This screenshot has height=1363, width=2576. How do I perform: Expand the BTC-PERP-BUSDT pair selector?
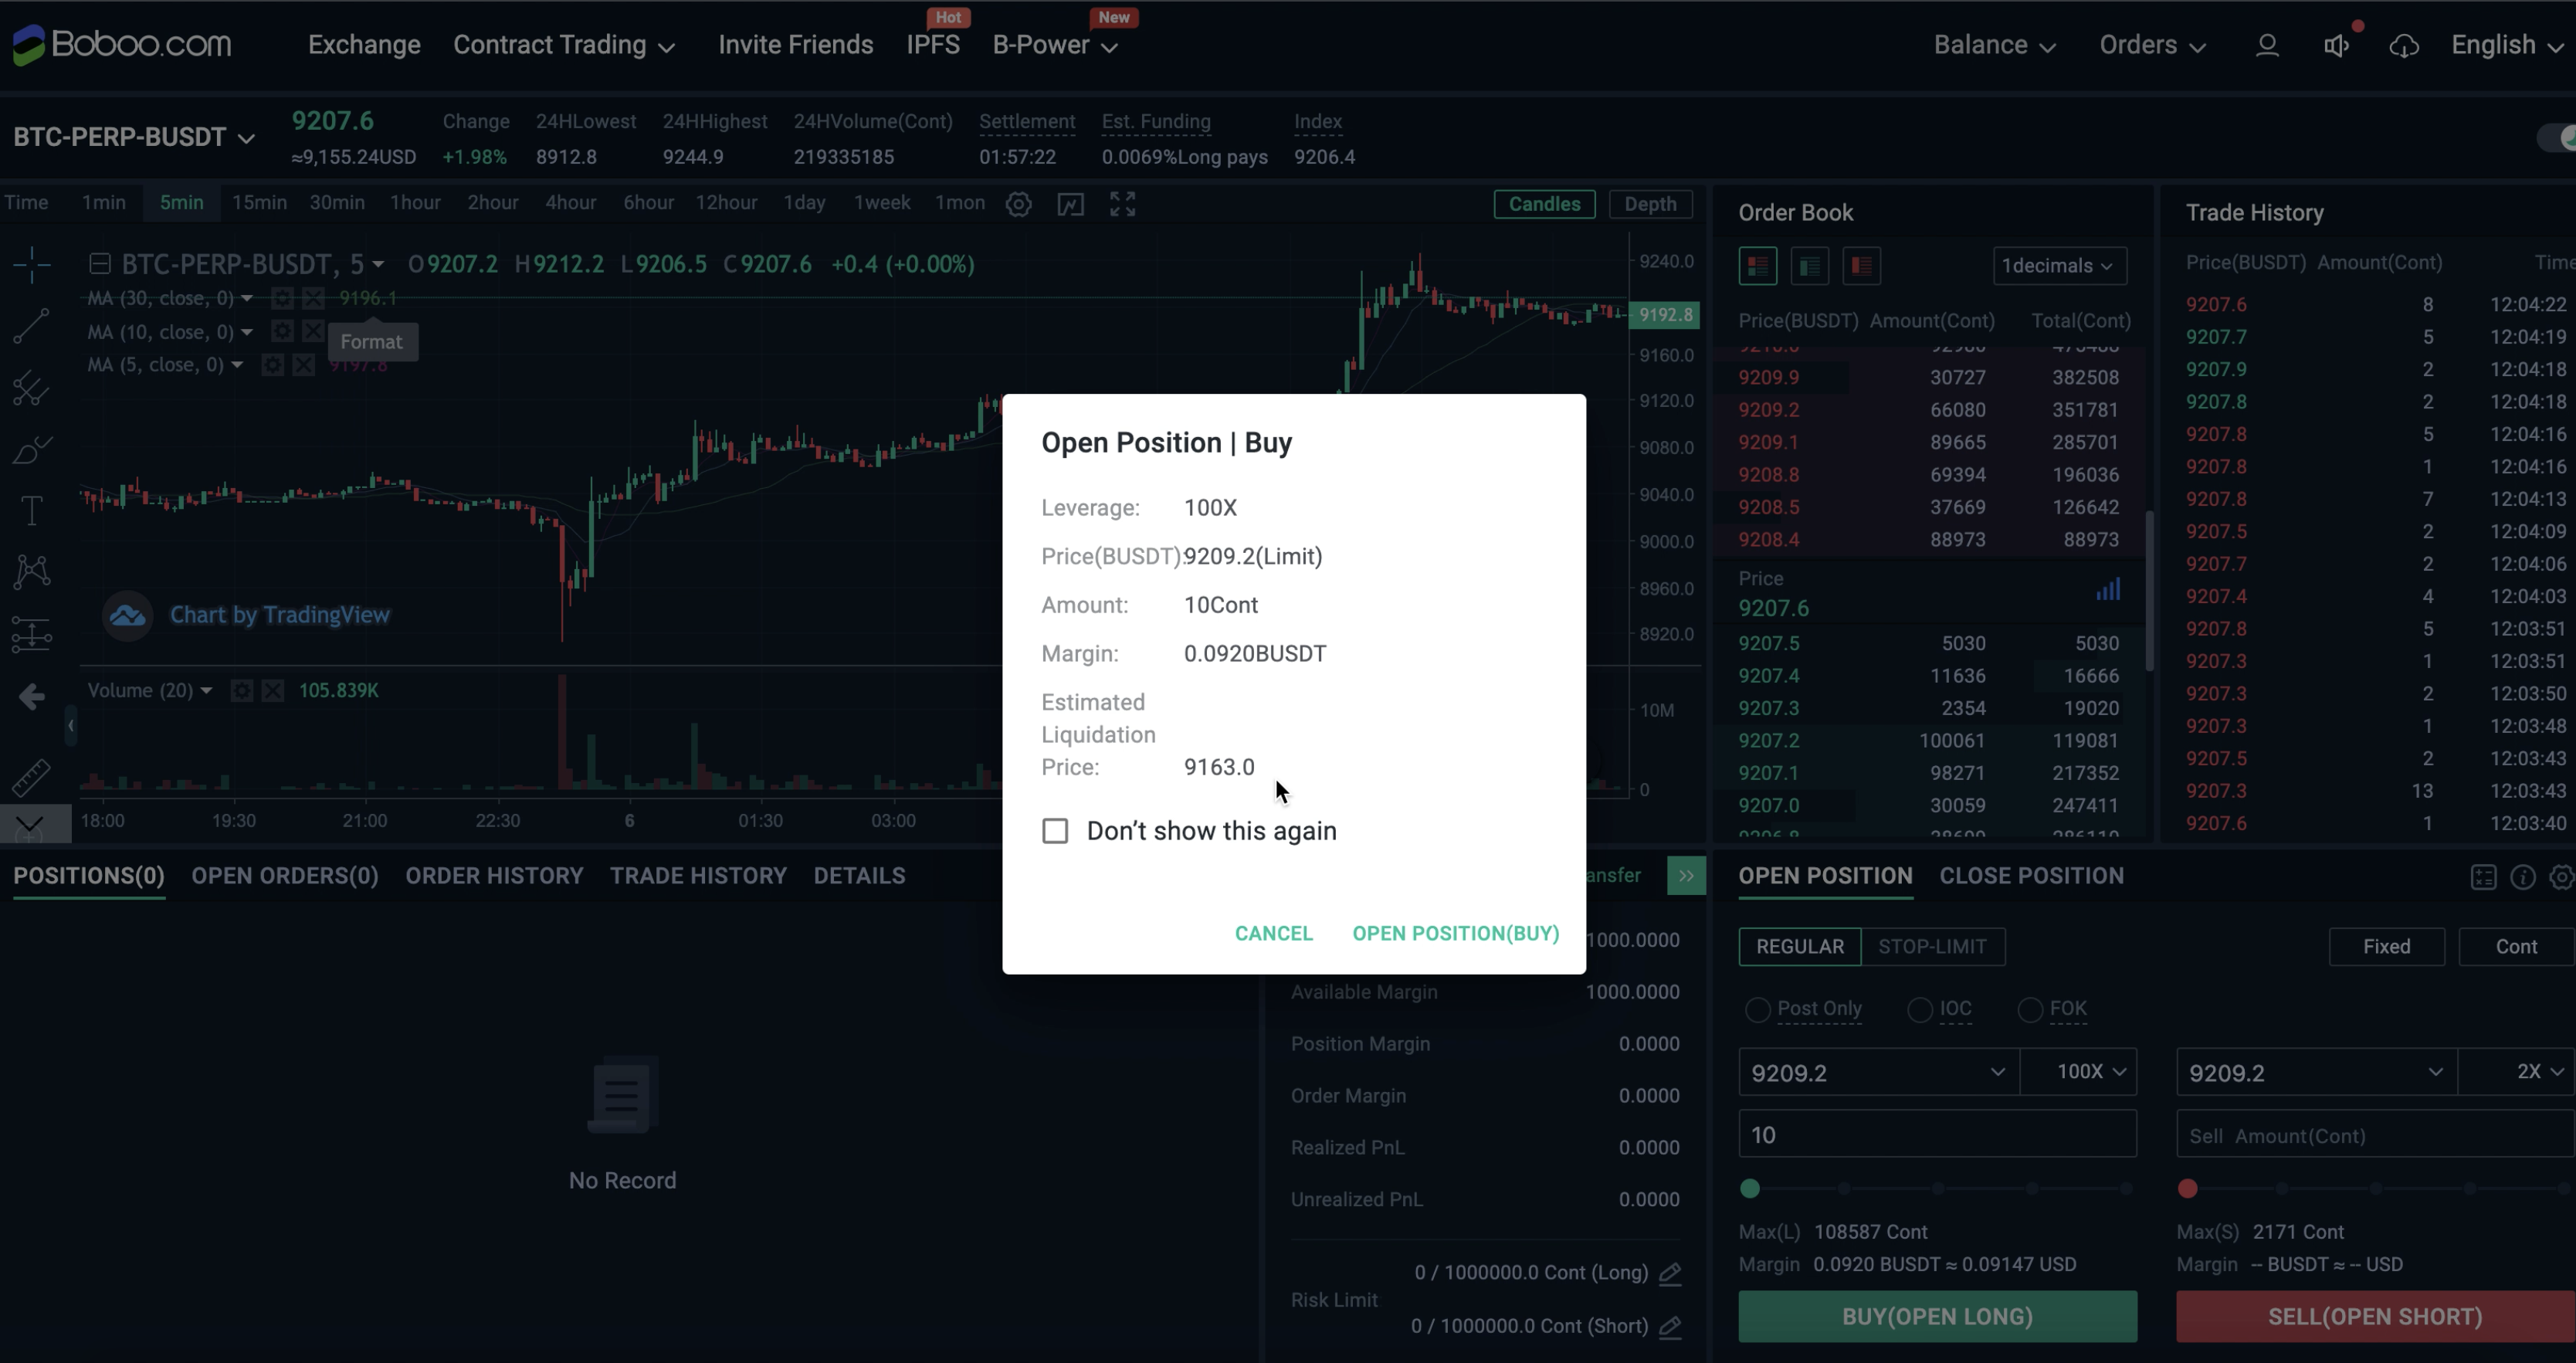click(x=134, y=137)
